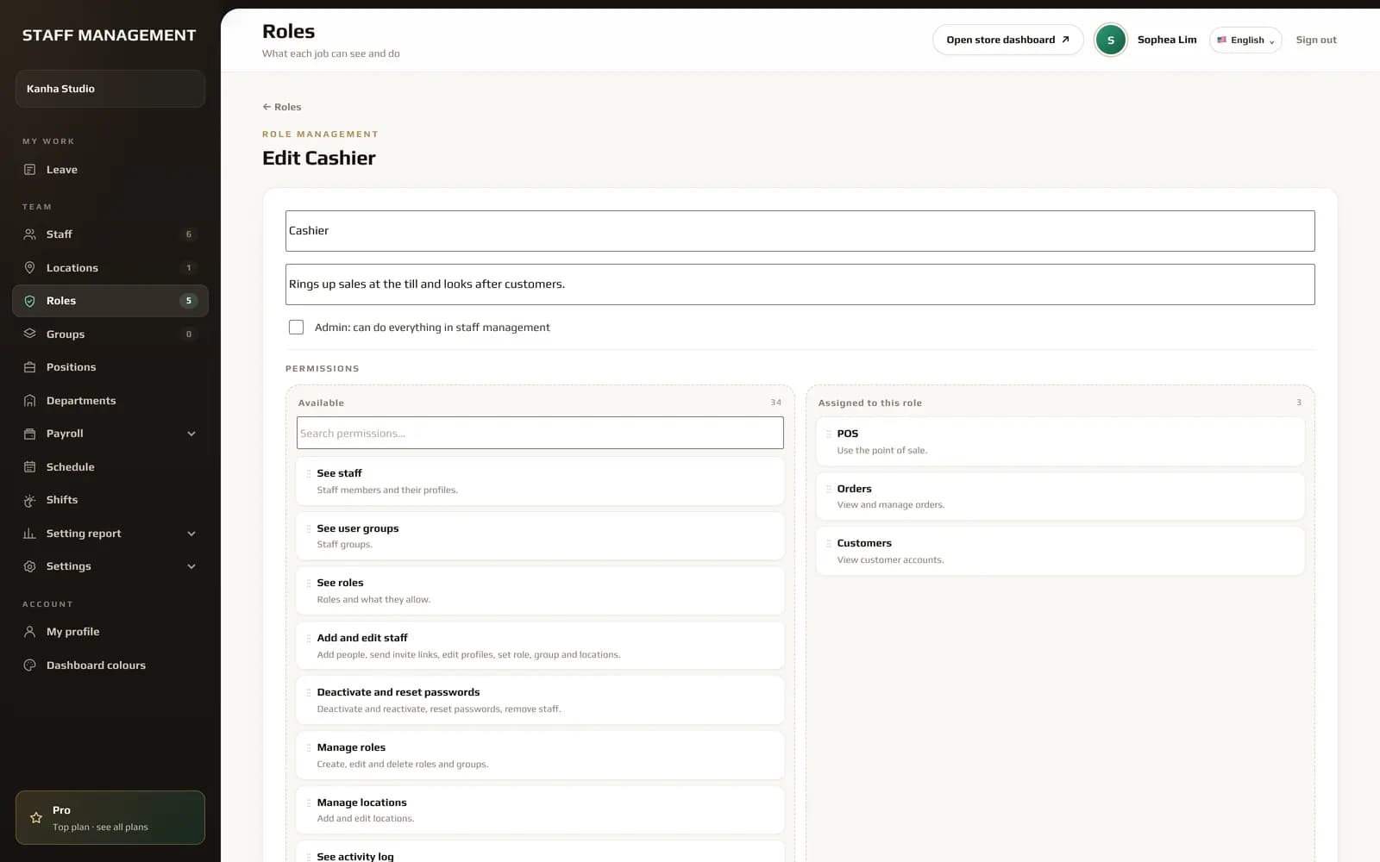Click the Settings gear icon
This screenshot has width=1380, height=862.
(x=29, y=566)
